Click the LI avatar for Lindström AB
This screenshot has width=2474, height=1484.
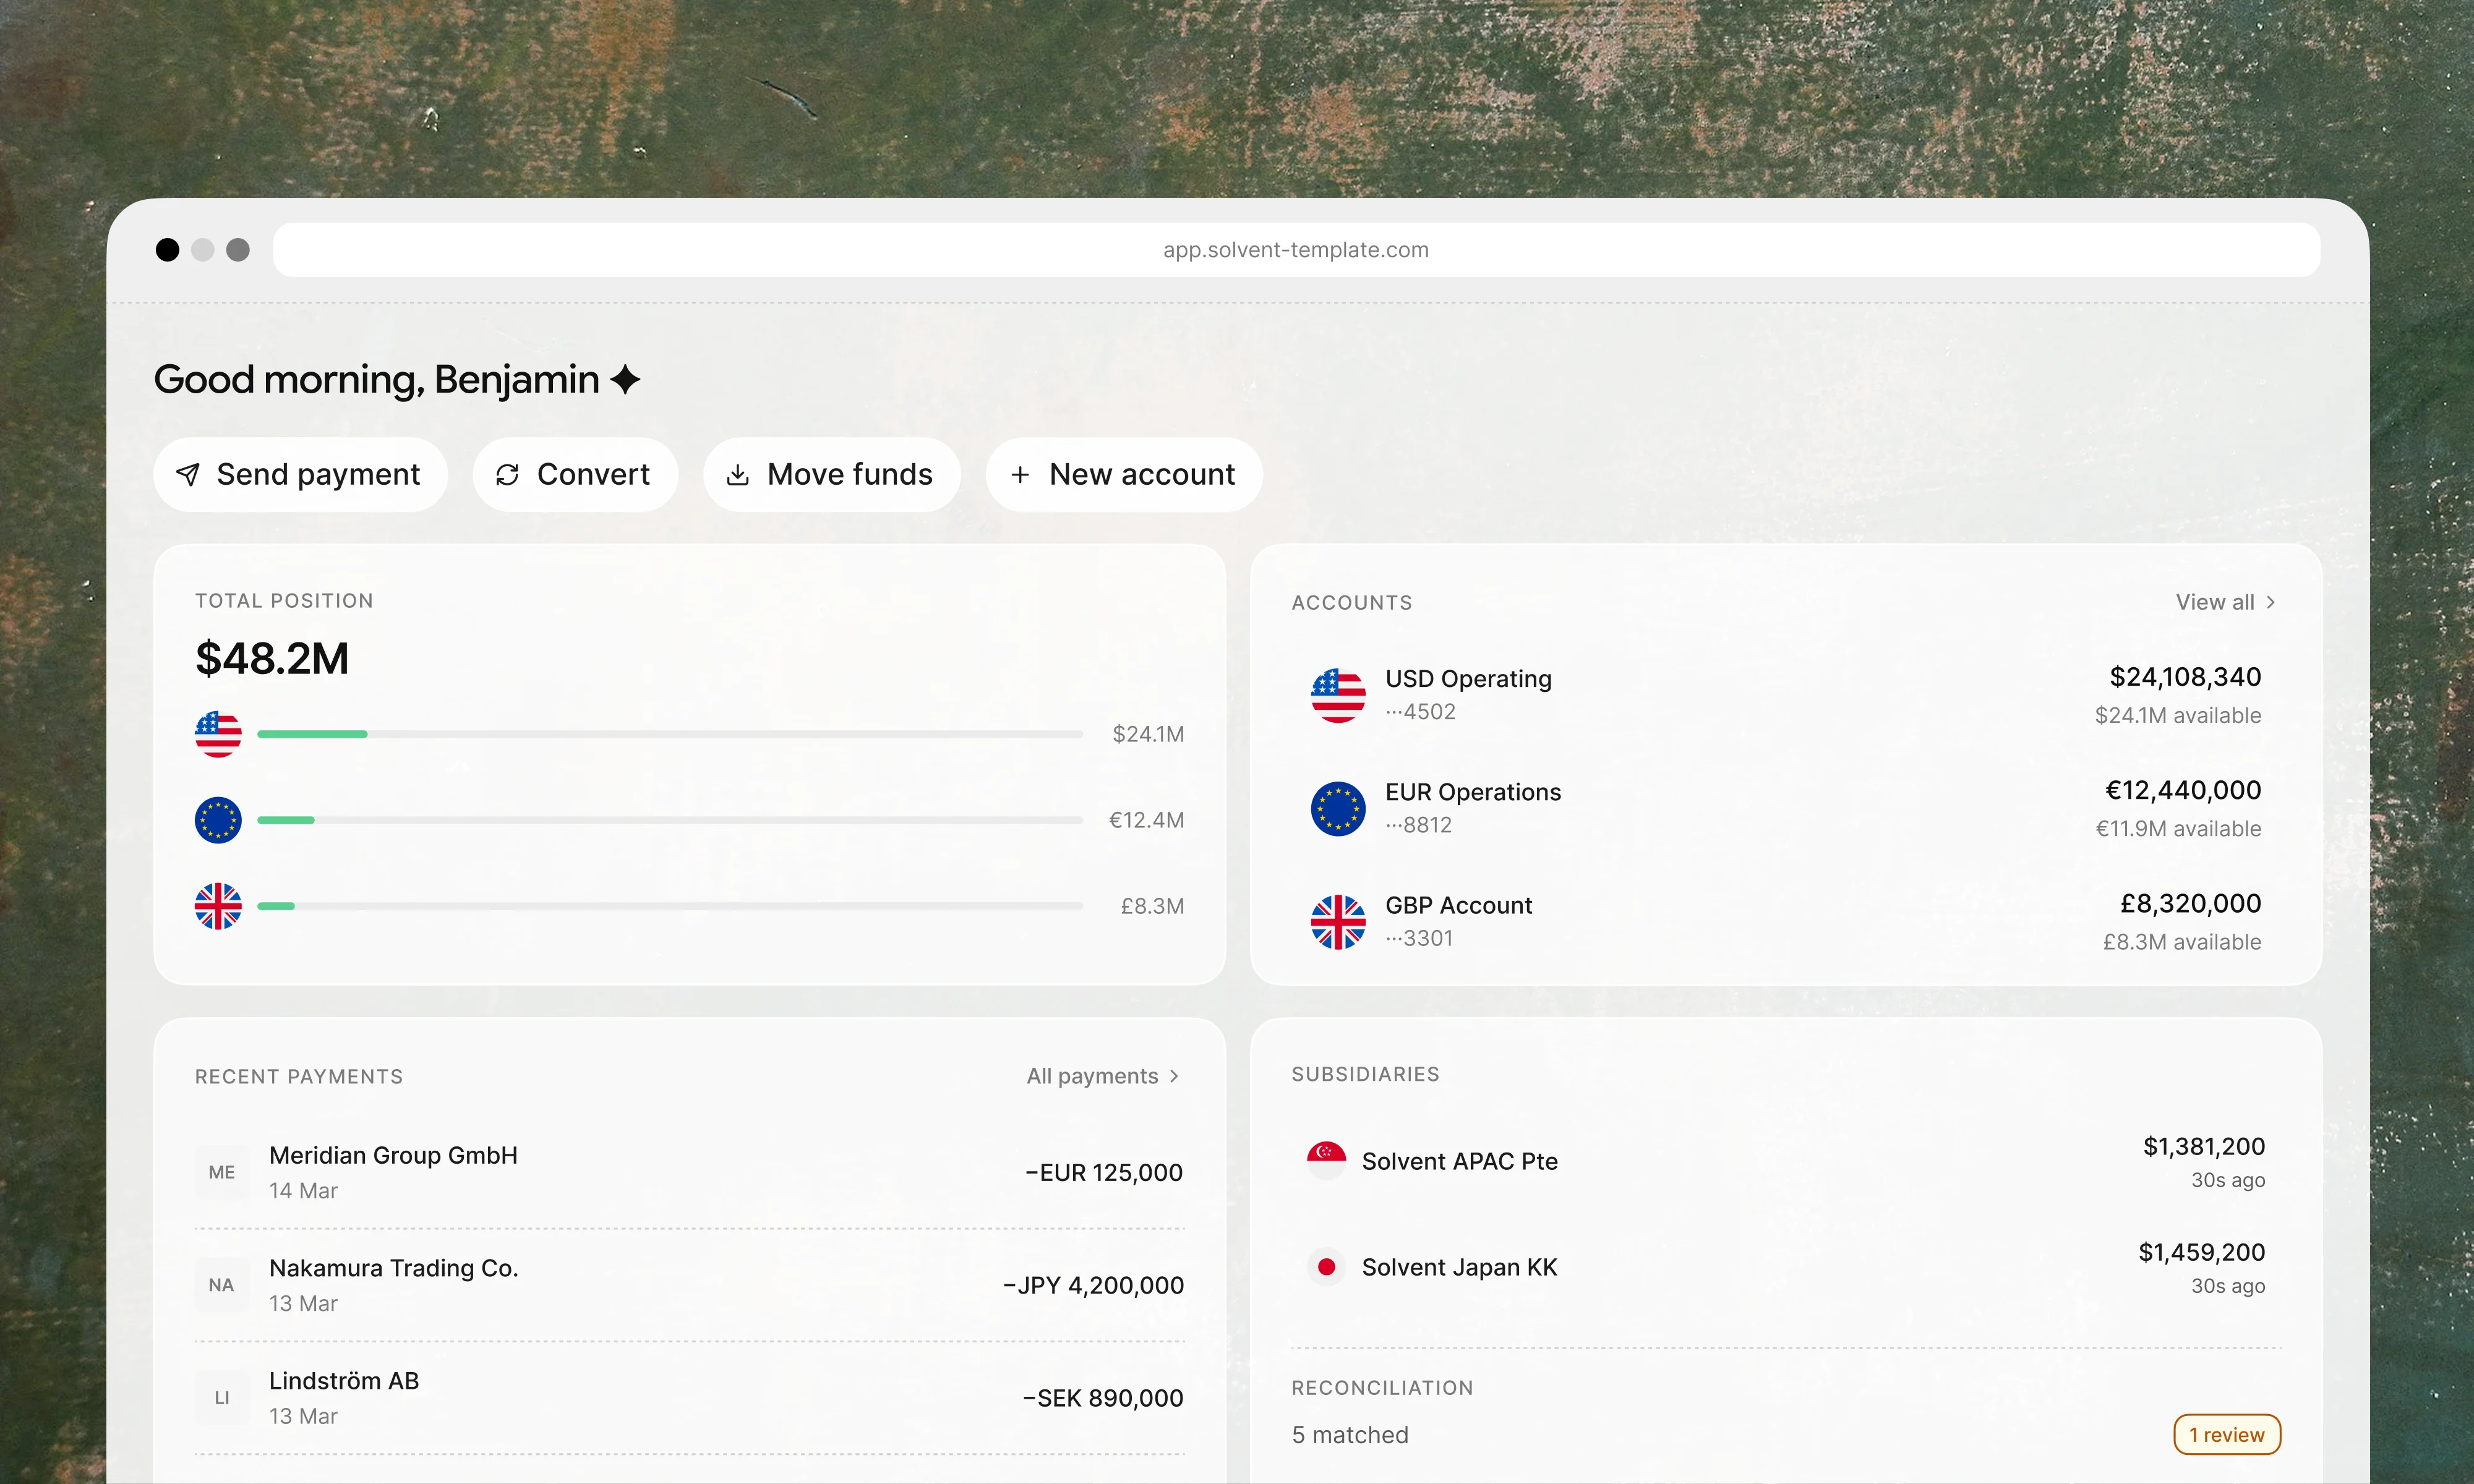click(x=222, y=1398)
